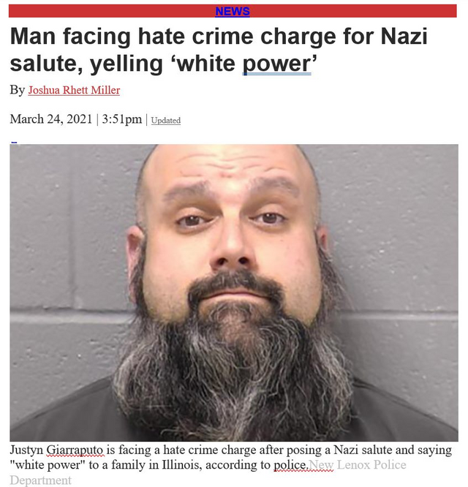Open the Updated link near the timestamp
Viewport: 468px width, 487px height.
166,120
